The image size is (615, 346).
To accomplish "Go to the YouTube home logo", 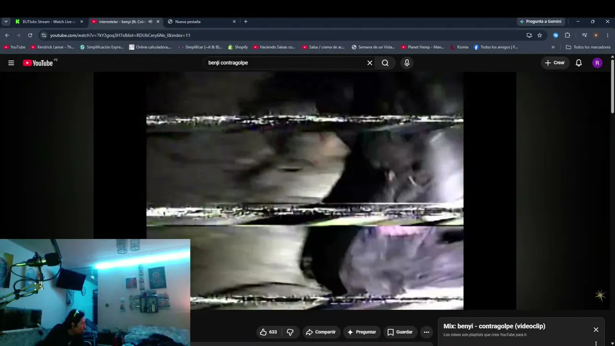I will (x=37, y=63).
